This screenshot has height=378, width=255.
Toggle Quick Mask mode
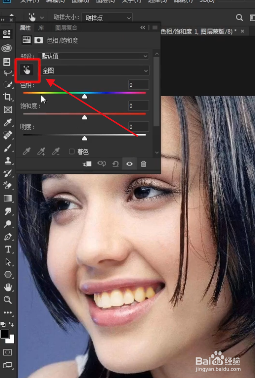[7, 352]
